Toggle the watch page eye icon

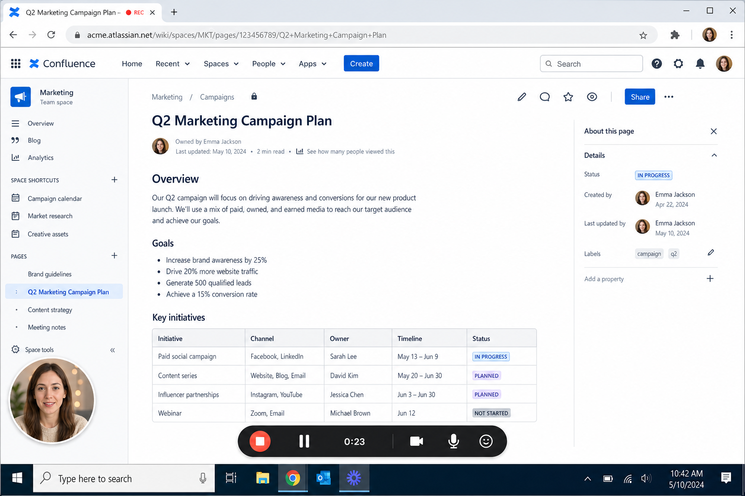tap(592, 97)
